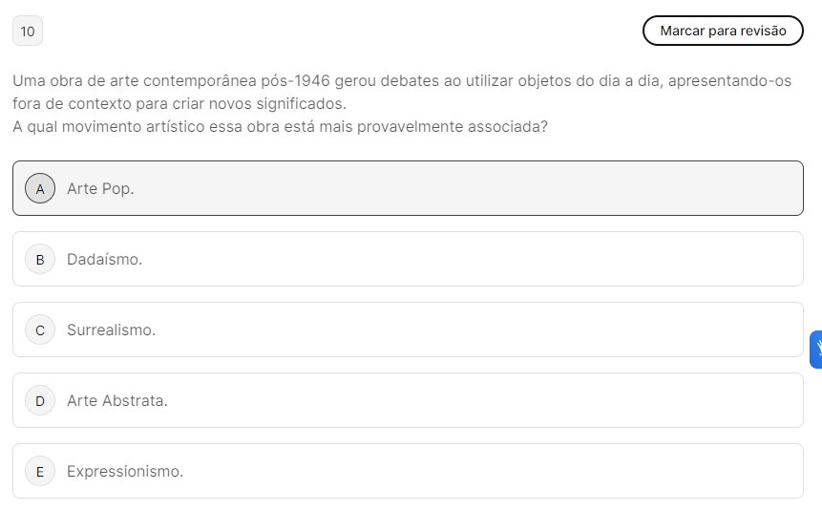The width and height of the screenshot is (822, 511).
Task: Click empty space right of Arte Pop
Action: [477, 189]
